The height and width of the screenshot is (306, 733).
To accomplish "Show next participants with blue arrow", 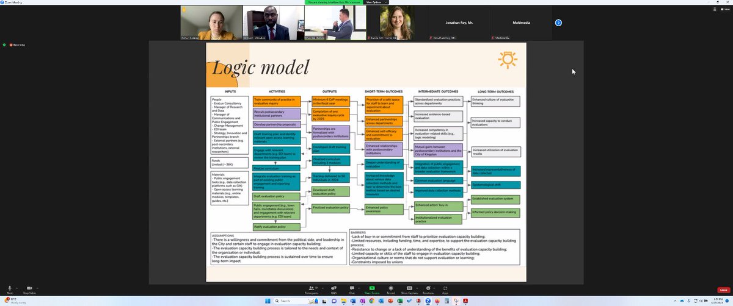I will point(558,23).
